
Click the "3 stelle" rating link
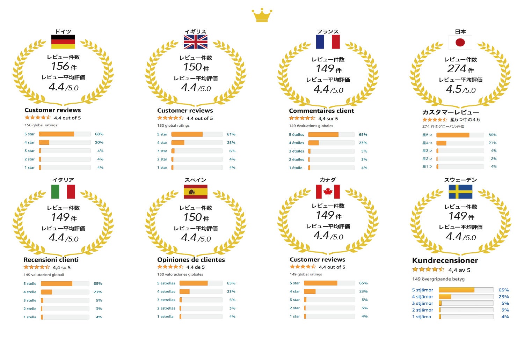pos(30,300)
